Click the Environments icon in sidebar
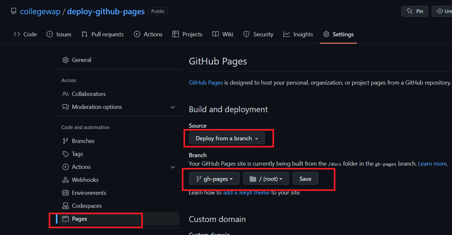Screen dimensions: 452x235 coord(66,193)
